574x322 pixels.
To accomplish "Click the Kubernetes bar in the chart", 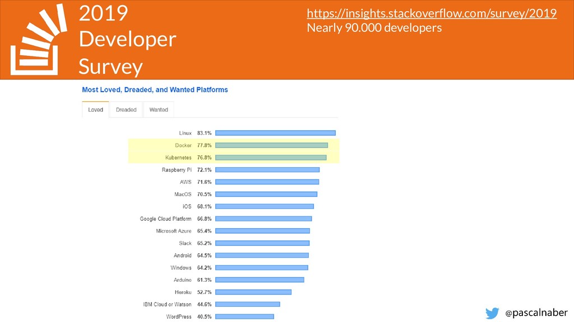I will [x=271, y=158].
